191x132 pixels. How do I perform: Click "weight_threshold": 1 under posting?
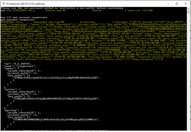(x=24, y=113)
